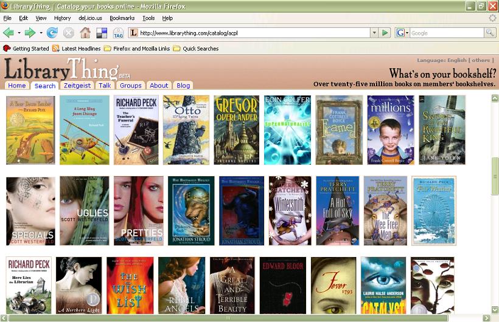Click the LibraryThing logo
499x322 pixels.
[x=67, y=69]
